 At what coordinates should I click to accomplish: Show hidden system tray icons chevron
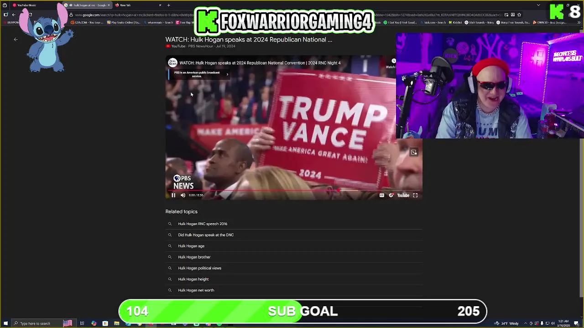click(525, 323)
